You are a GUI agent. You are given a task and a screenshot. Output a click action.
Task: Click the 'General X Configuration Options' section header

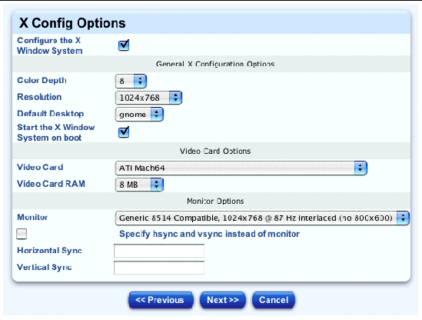[215, 64]
